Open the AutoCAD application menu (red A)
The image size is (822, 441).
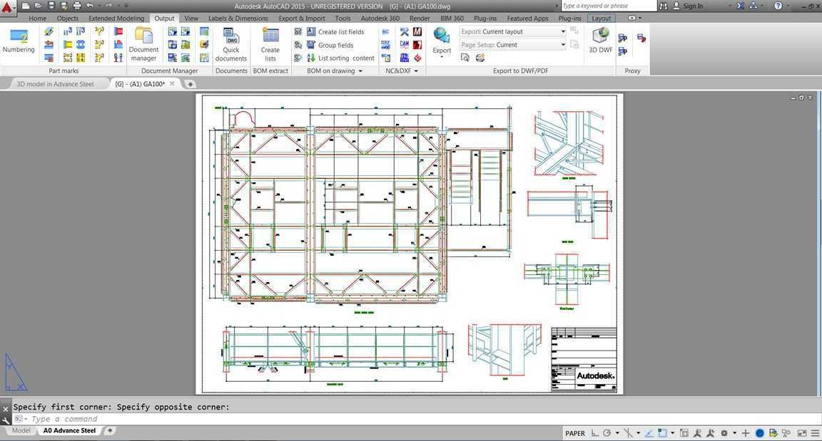pos(7,7)
